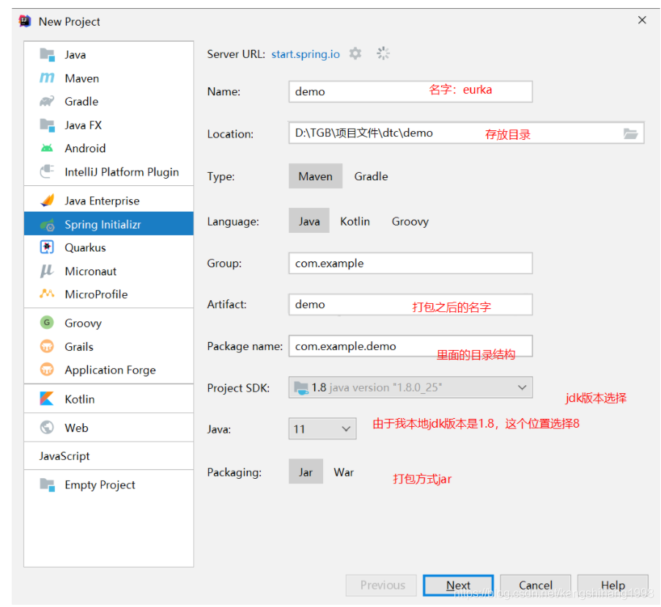
Task: Close the New Project dialog
Action: [642, 21]
